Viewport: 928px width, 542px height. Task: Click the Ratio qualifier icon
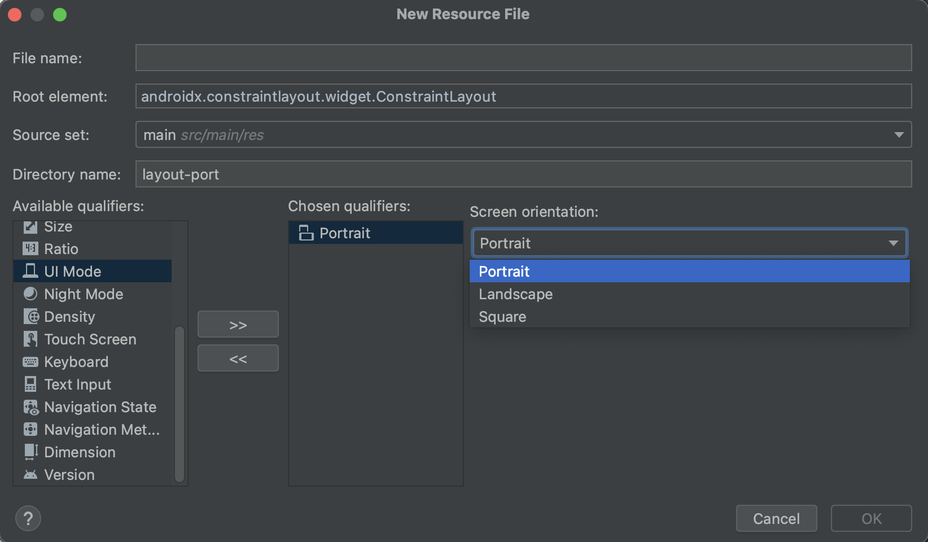[x=30, y=249]
